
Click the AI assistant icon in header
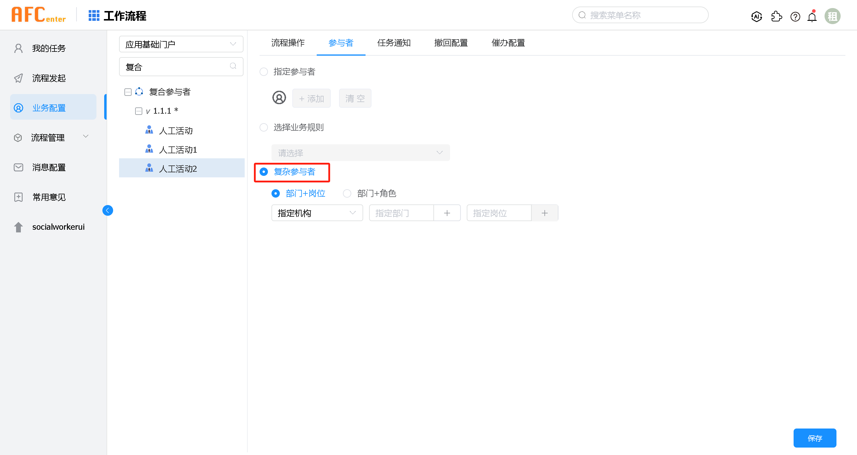click(x=756, y=16)
